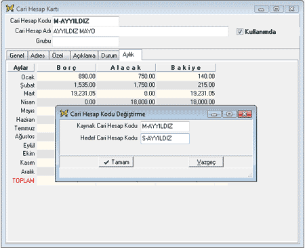305x248 pixels.
Task: Click the Ocak month label
Action: [x=28, y=77]
